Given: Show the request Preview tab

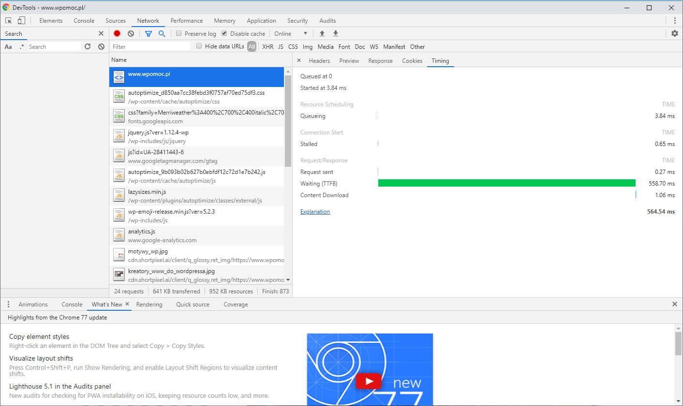Looking at the screenshot, I should (x=349, y=61).
